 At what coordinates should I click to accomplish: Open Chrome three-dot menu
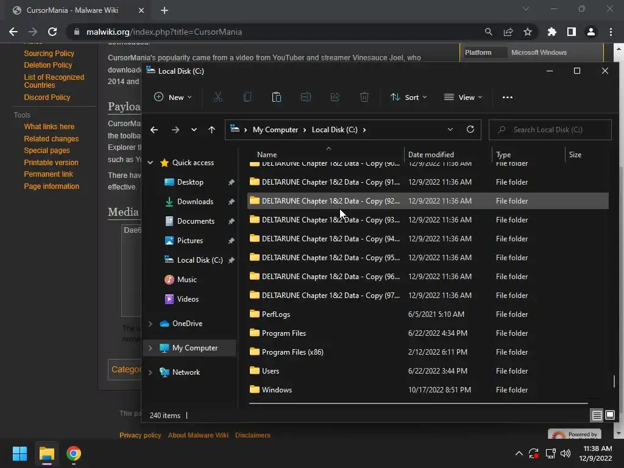coord(611,32)
